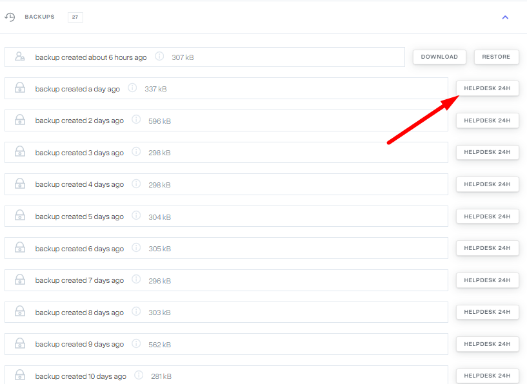The image size is (527, 384).
Task: Click the 562 kB size value
Action: point(159,345)
